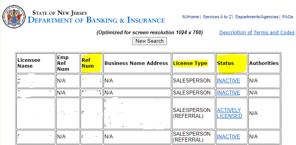Open Description of Terms and Codes
The height and width of the screenshot is (145, 296).
pyautogui.click(x=257, y=32)
